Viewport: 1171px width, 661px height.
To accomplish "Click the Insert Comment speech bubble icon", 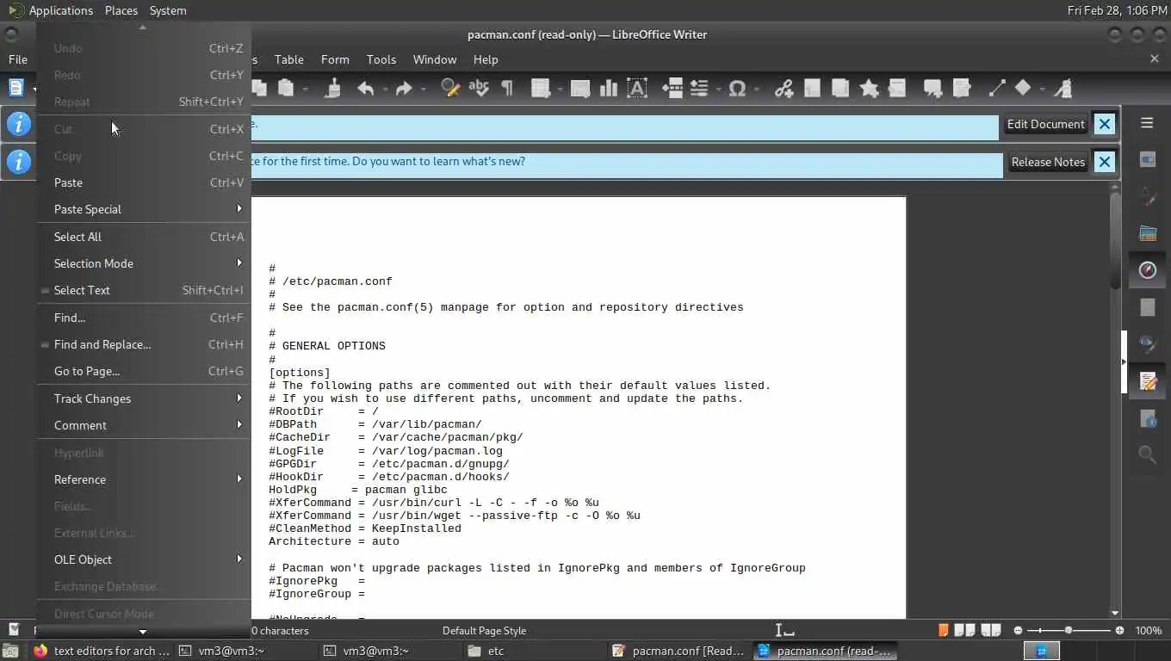I will 932,88.
